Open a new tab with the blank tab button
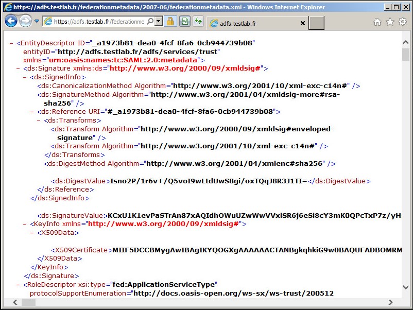413x310 pixels. tap(316, 23)
